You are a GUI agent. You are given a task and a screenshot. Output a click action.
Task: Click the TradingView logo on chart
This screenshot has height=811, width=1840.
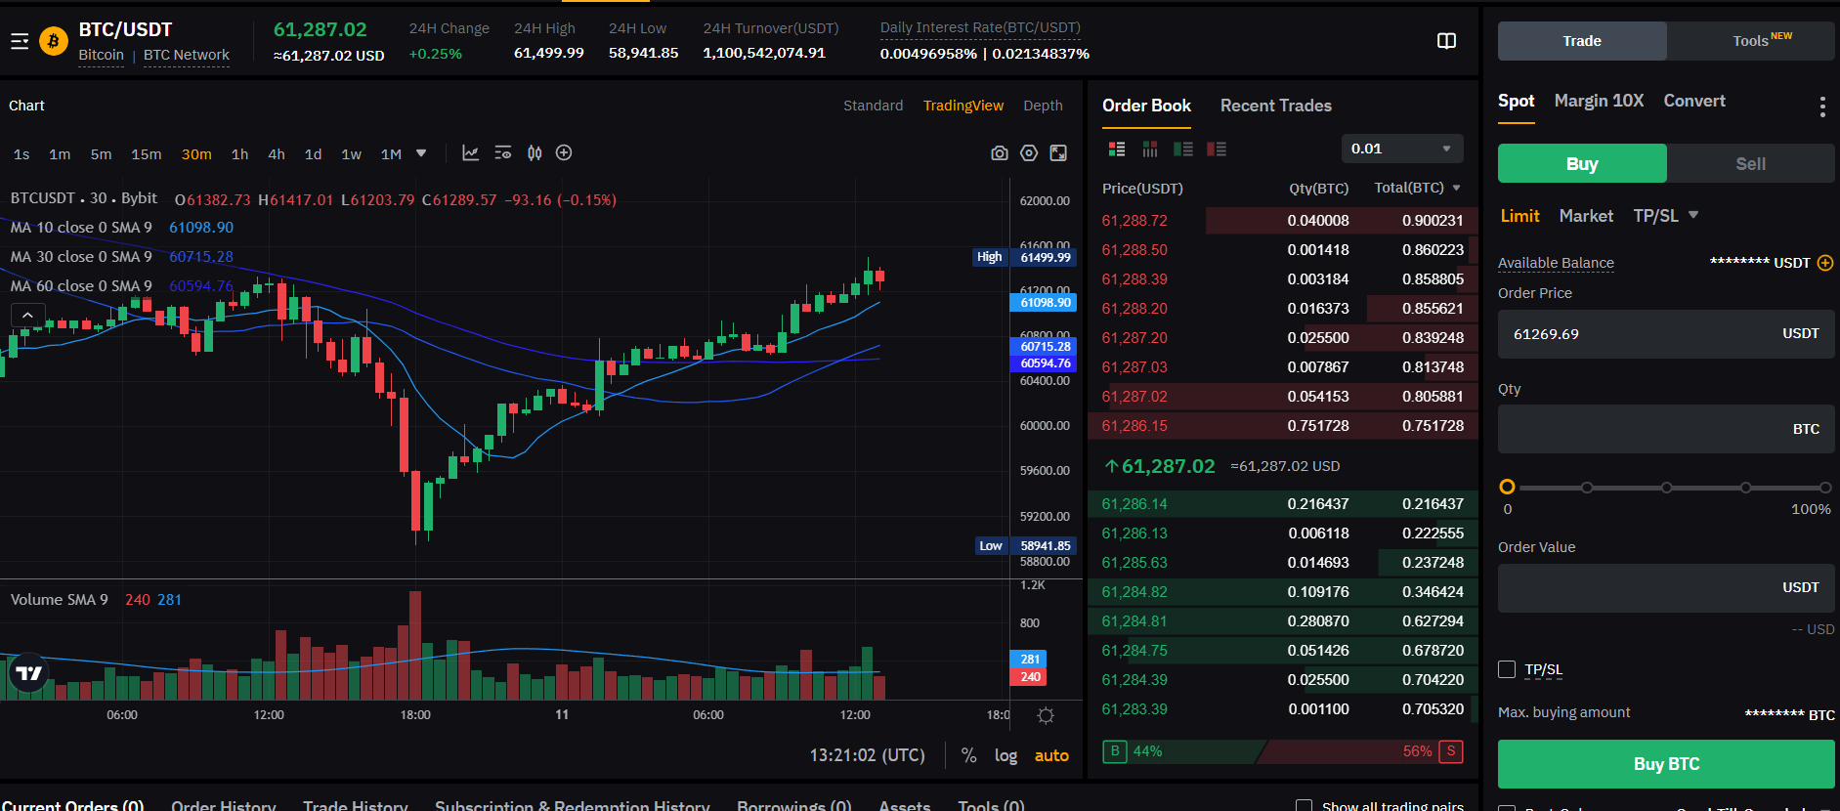coord(28,673)
